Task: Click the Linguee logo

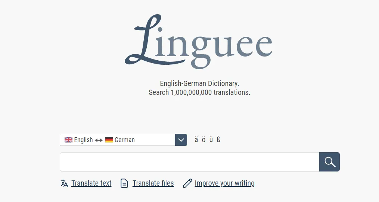Action: click(x=198, y=42)
